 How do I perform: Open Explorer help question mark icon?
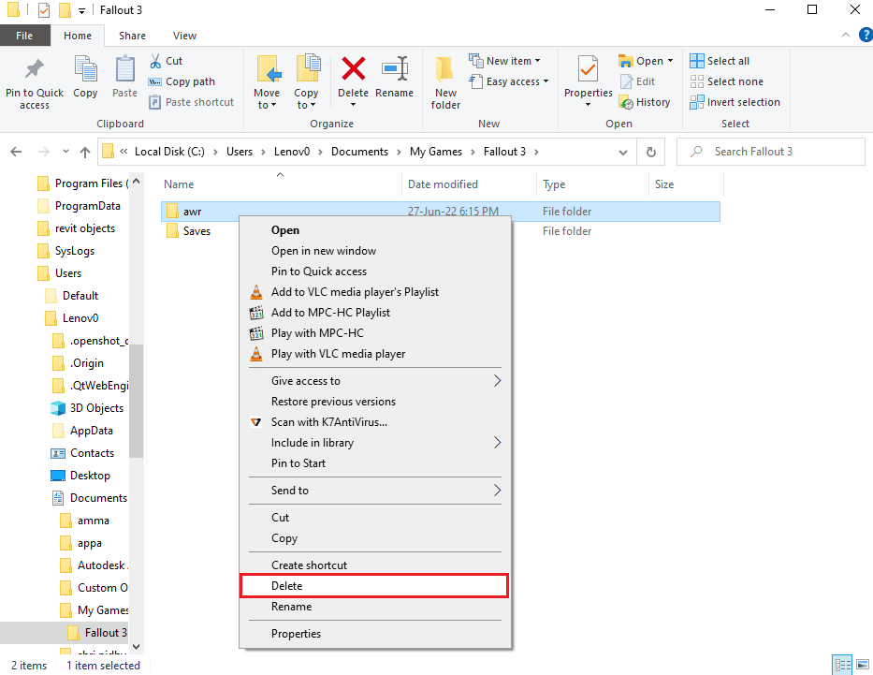coord(866,35)
